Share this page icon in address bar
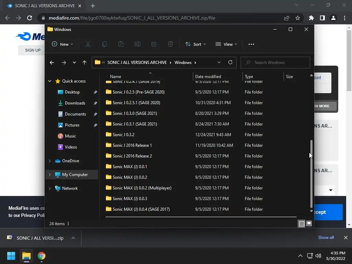352x264 pixels. 287,18
